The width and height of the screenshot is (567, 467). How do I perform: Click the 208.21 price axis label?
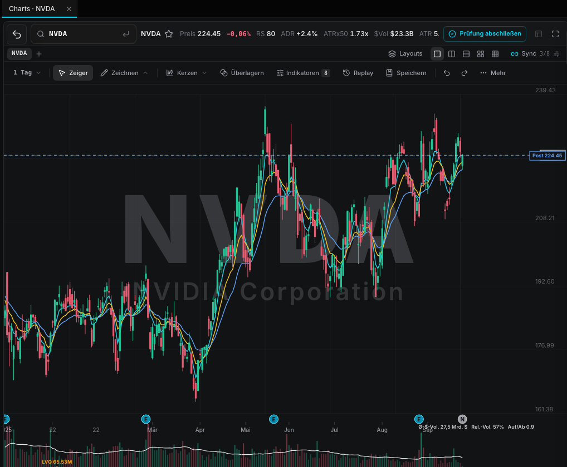click(545, 218)
